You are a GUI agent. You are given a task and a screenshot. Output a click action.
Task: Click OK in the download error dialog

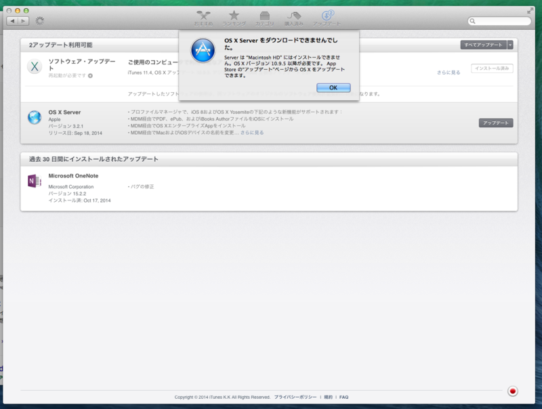333,88
